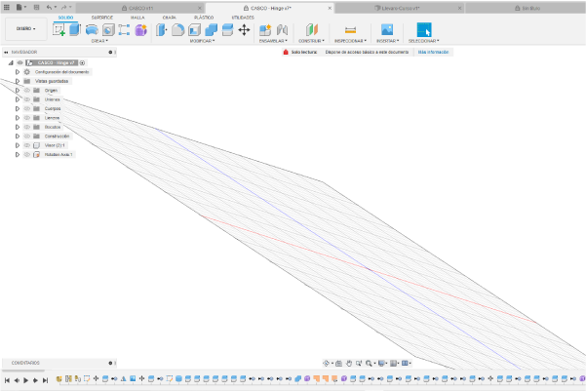Select the Hole tool
This screenshot has width=586, height=391.
click(x=108, y=29)
